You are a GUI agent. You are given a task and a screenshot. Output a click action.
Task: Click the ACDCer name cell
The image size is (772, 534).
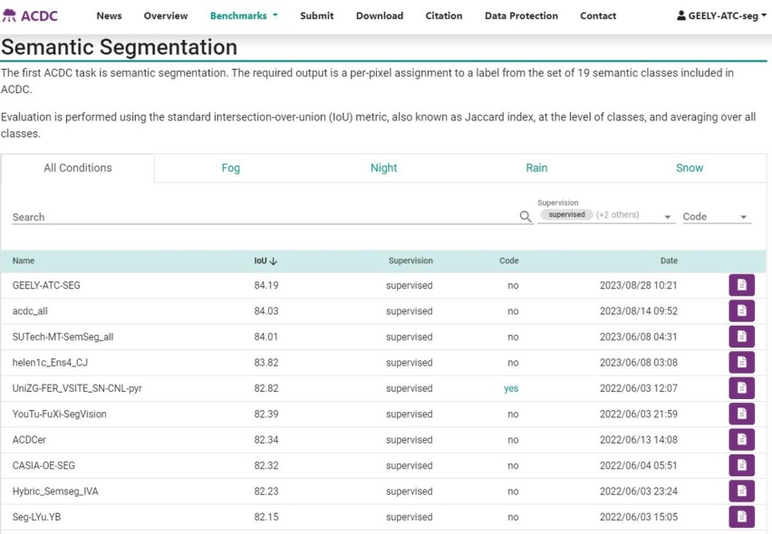[29, 440]
